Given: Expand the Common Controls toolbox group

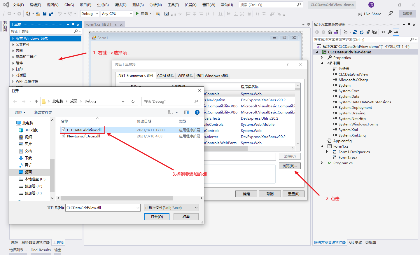Looking at the screenshot, I should click(13, 45).
